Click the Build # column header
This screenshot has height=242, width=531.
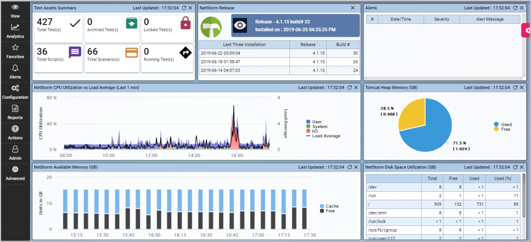[343, 45]
